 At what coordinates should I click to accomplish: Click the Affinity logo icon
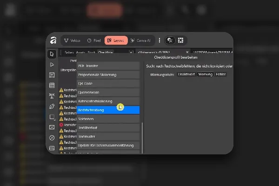[x=53, y=40]
